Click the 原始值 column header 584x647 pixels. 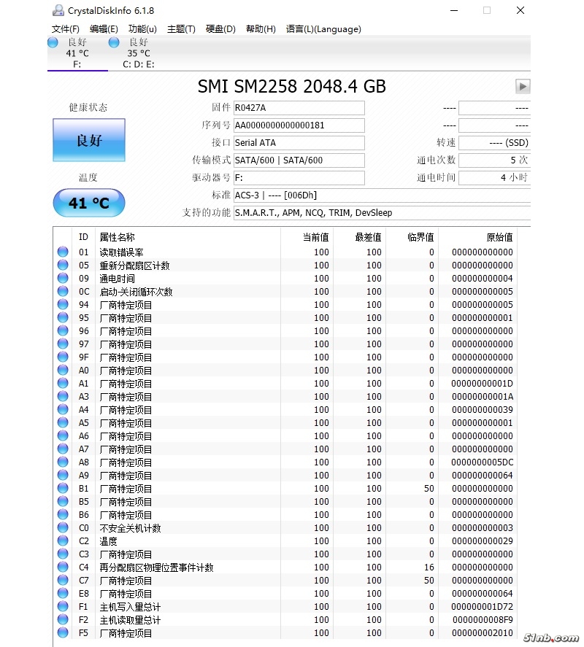[499, 237]
